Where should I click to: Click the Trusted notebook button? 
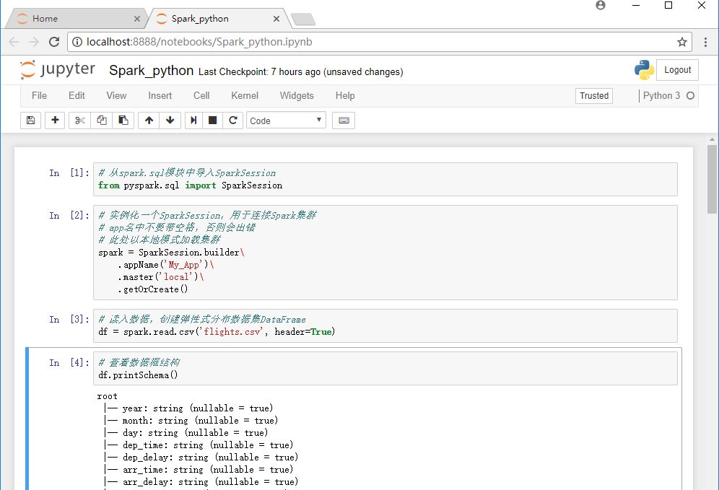594,96
